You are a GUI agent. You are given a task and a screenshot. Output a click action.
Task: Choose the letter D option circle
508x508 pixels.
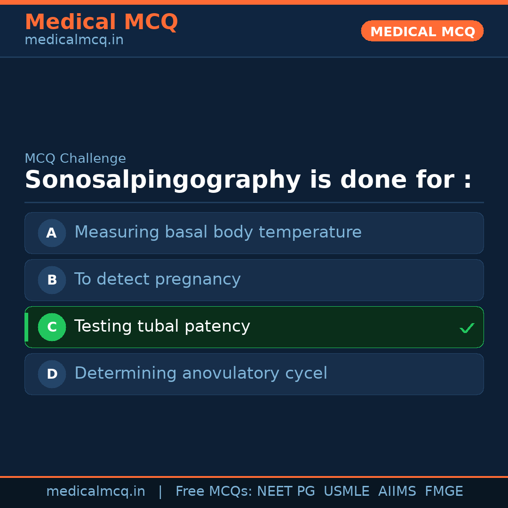click(x=52, y=374)
